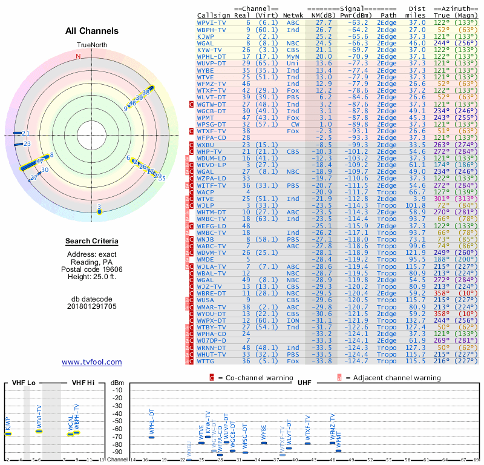
Task: Click adjacent-channel 'a' marker beside WDUM-LD
Action: click(x=187, y=159)
